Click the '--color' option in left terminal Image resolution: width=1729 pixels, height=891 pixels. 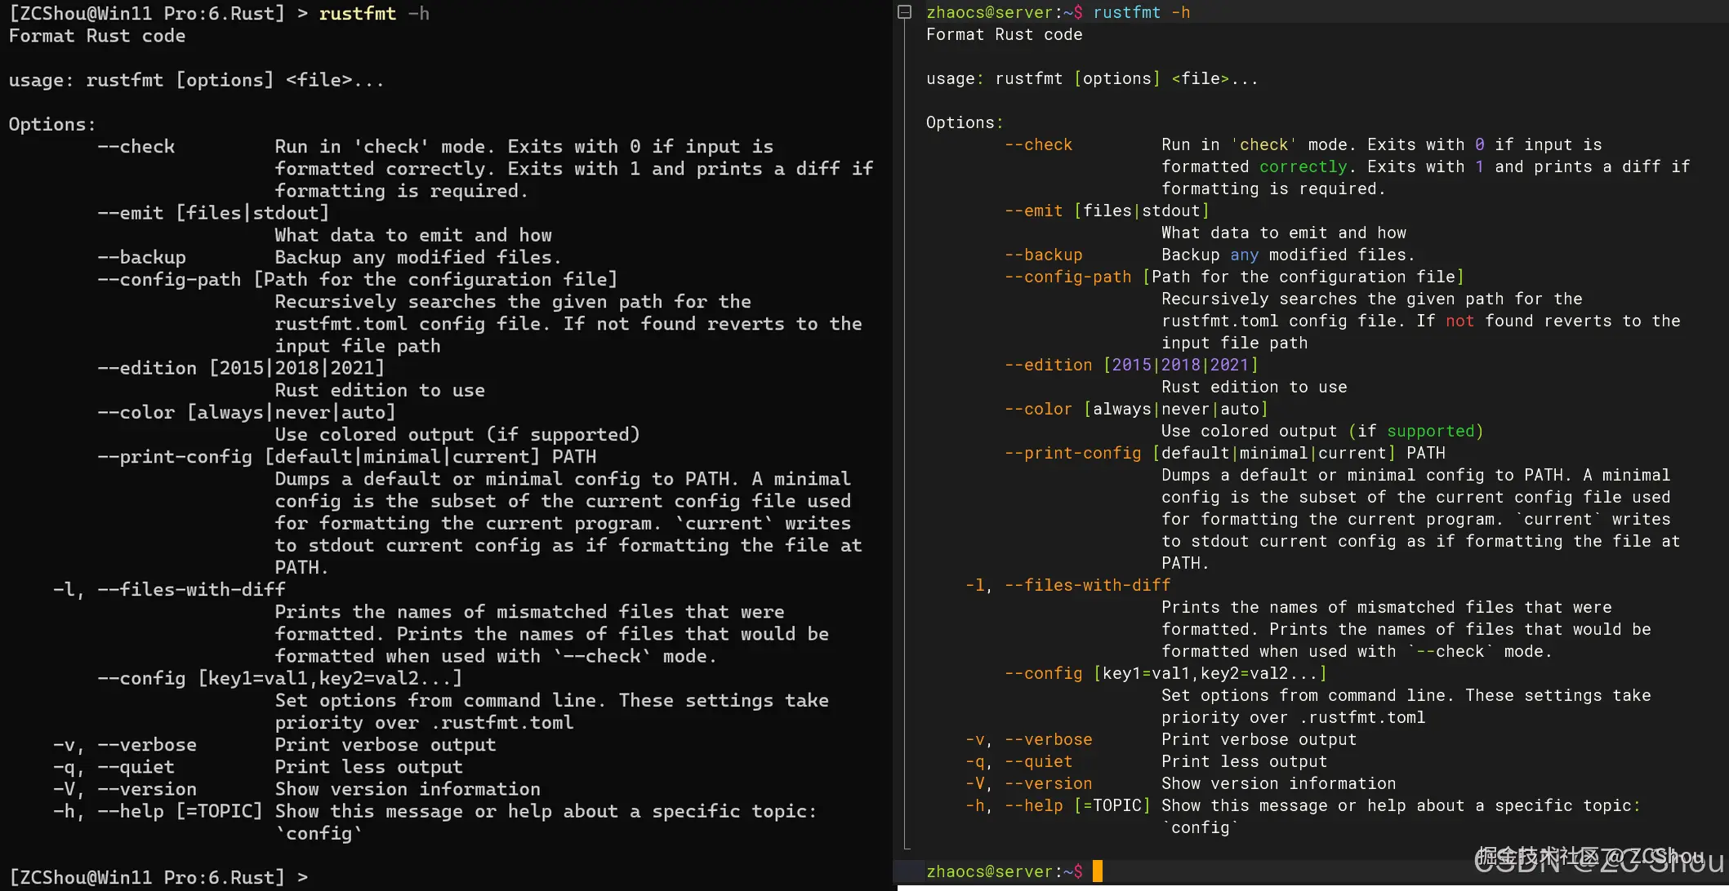point(136,412)
